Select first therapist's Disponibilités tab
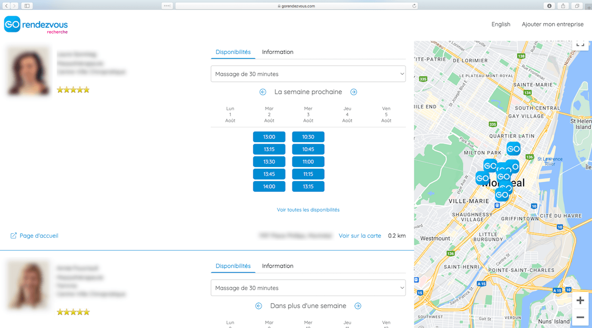Screen dimensions: 592x328 [233, 52]
